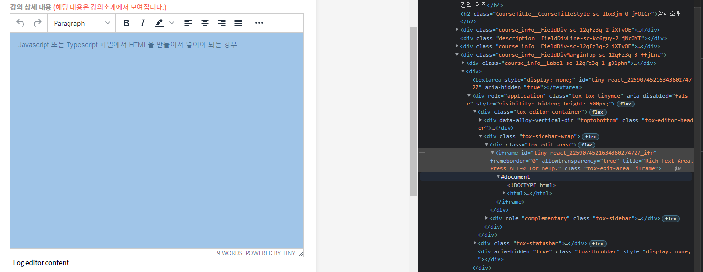This screenshot has height=272, width=703.
Task: Toggle italic formatting
Action: [x=143, y=23]
